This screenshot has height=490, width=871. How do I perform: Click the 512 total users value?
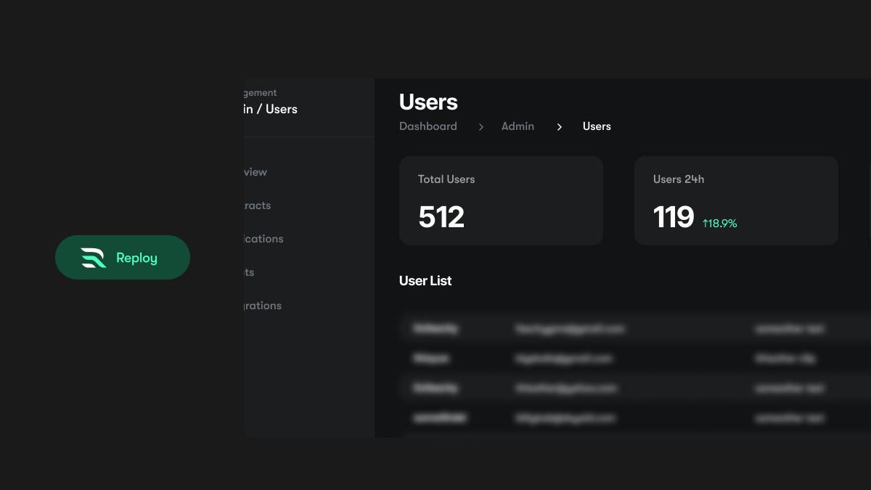pyautogui.click(x=441, y=217)
